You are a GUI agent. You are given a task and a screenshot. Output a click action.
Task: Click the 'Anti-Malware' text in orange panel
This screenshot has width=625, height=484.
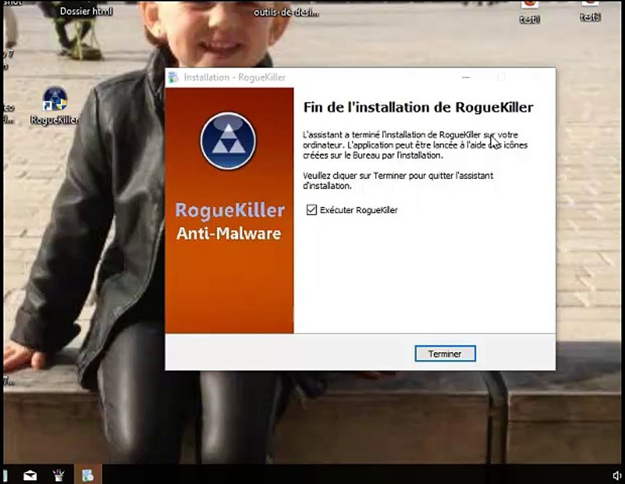228,234
